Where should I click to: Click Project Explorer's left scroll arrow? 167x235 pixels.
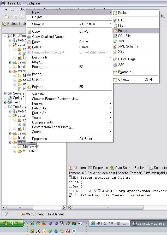point(4,208)
